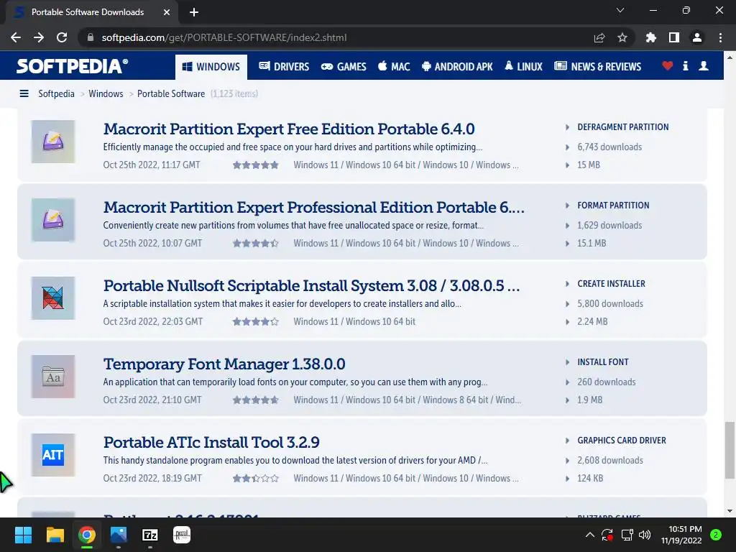736x552 pixels.
Task: Open the browser extensions puzzle icon
Action: pos(651,37)
